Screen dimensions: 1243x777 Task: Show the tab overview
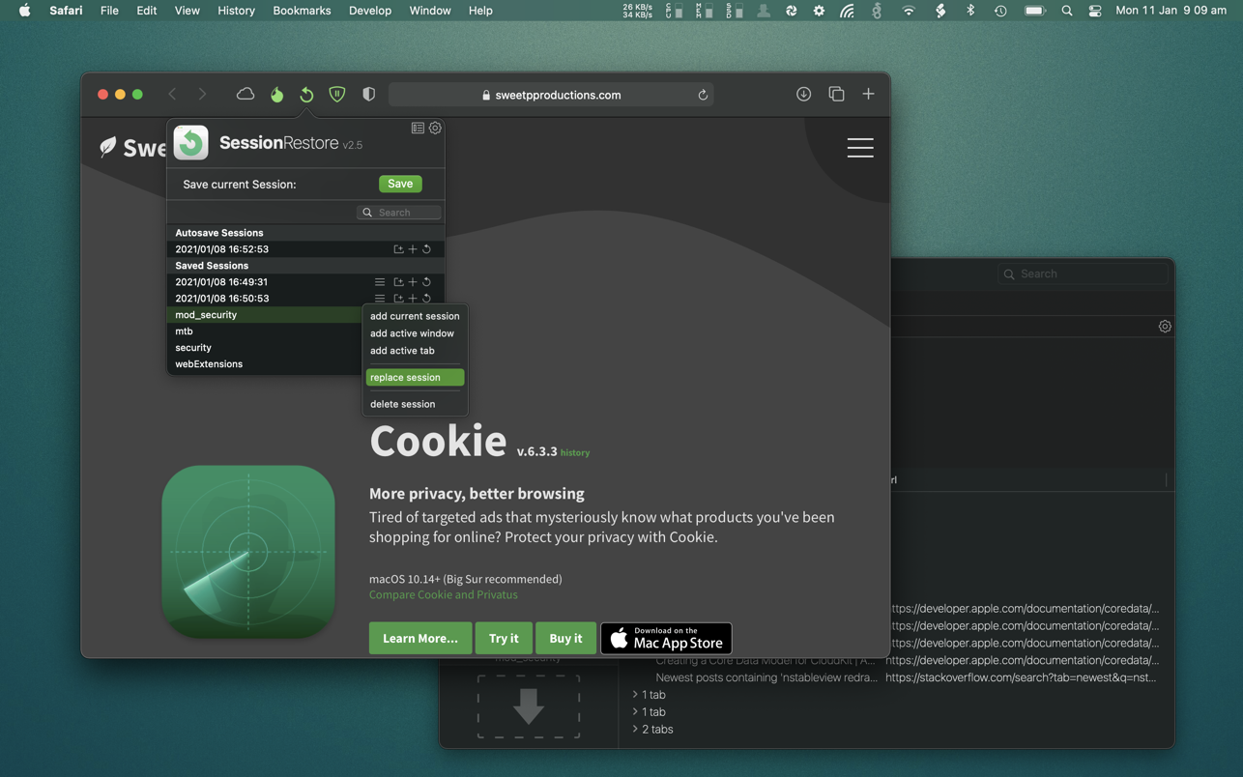(x=836, y=95)
